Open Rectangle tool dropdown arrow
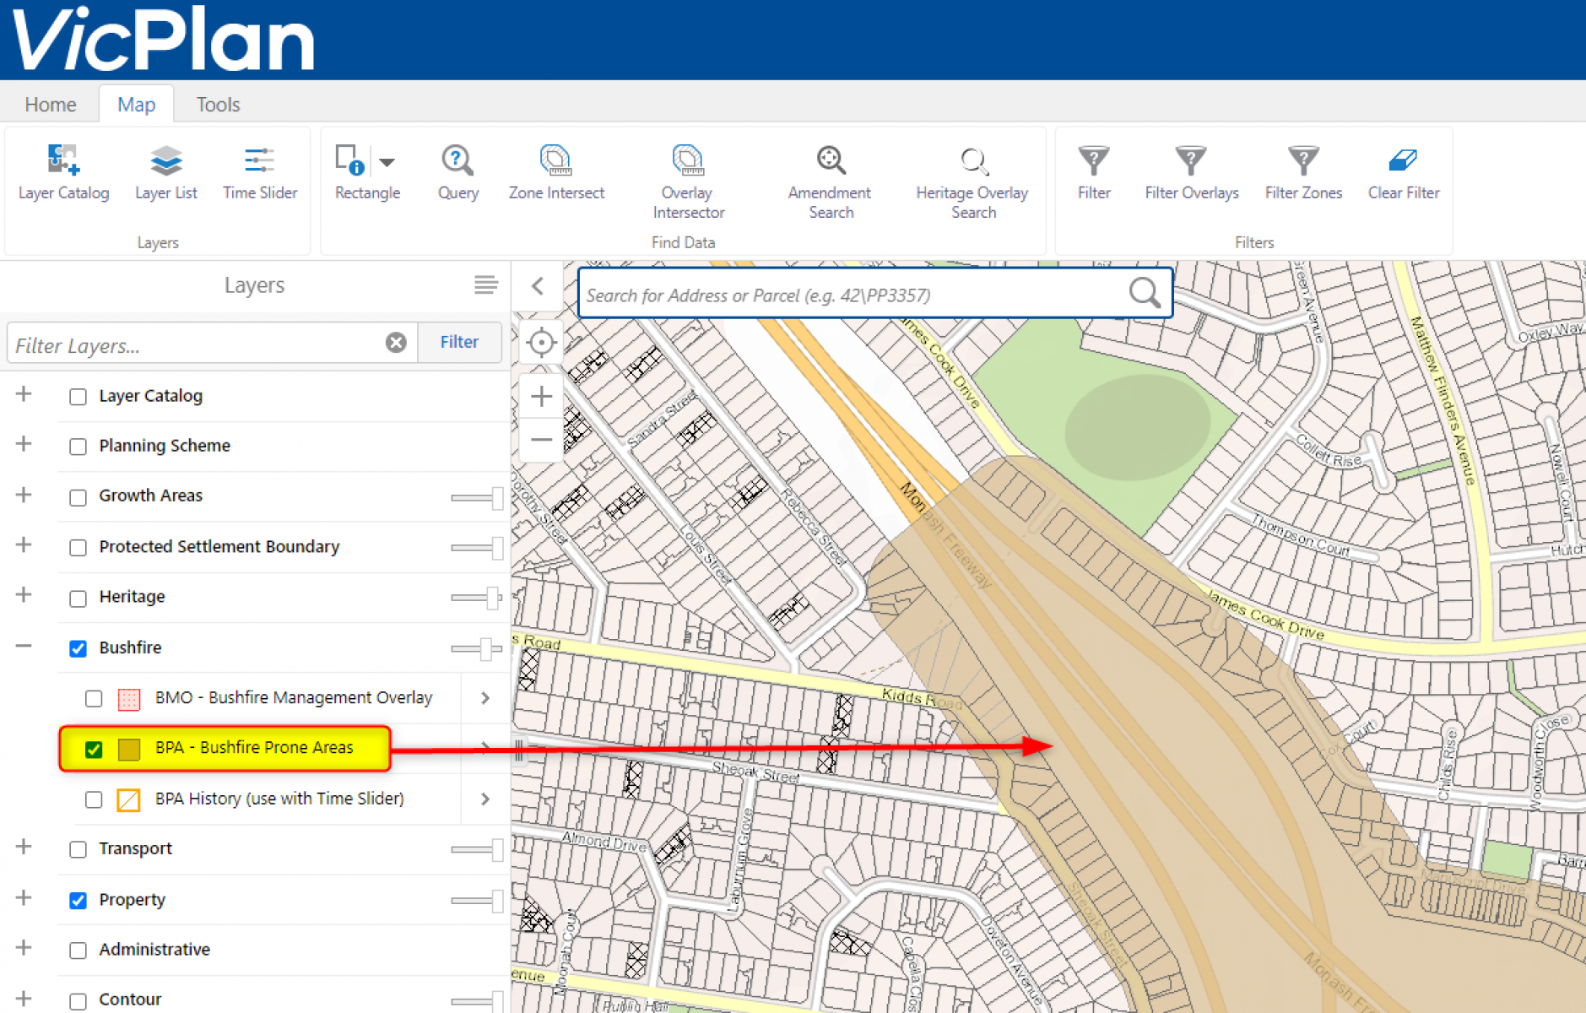Screen dimensions: 1586x1013 click(x=387, y=162)
